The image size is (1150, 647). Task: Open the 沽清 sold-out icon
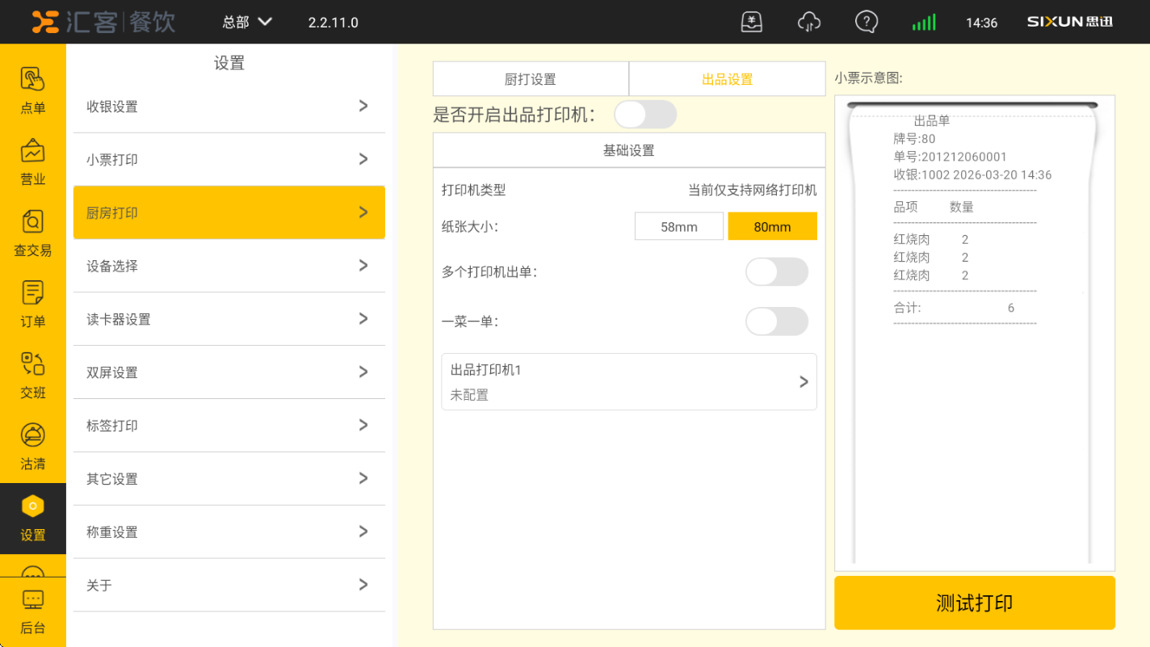click(x=32, y=435)
